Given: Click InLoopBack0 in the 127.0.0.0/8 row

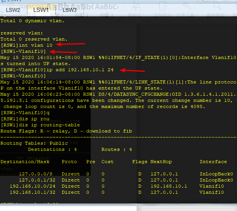Looking at the screenshot, I should coord(216,174).
